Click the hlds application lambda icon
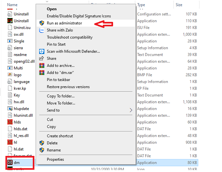 [10, 122]
